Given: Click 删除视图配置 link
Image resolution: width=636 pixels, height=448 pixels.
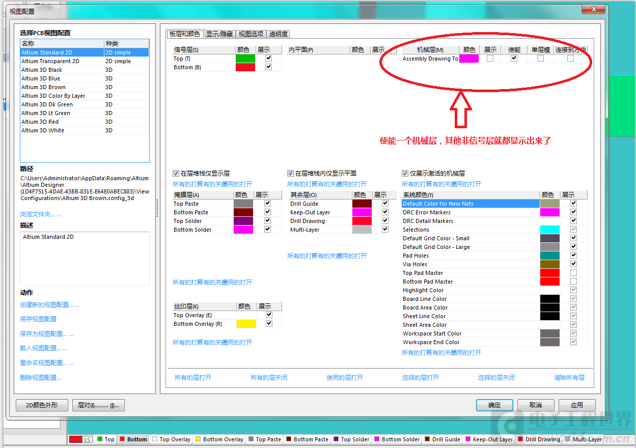Looking at the screenshot, I should (x=41, y=378).
